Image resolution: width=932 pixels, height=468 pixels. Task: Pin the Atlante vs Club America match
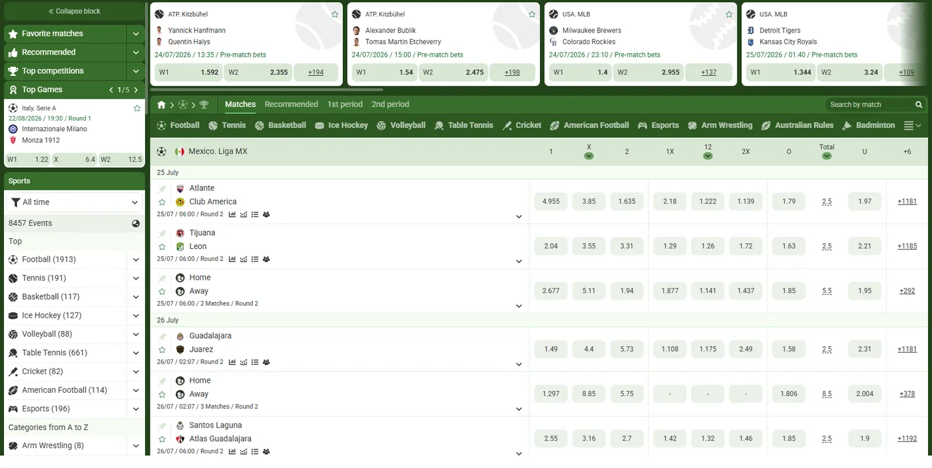[x=162, y=189]
